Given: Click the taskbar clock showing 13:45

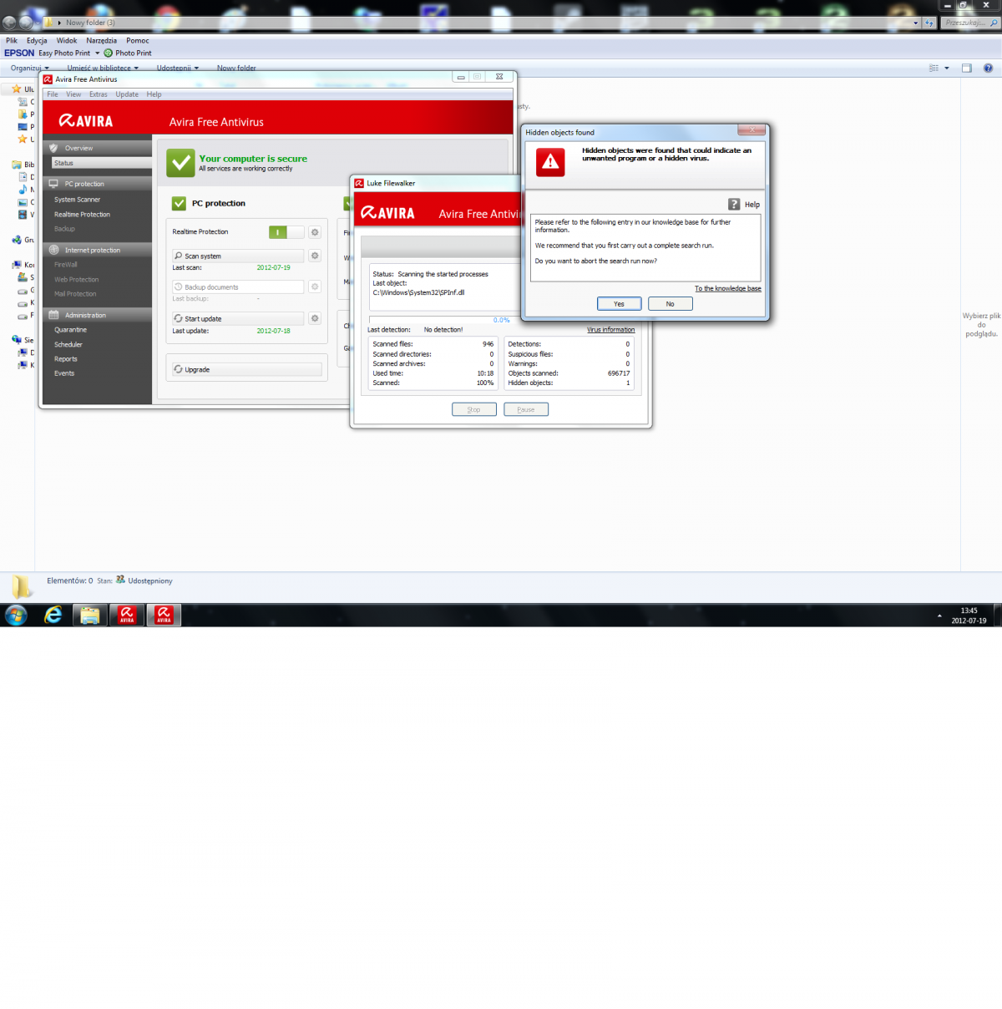Looking at the screenshot, I should click(x=969, y=616).
